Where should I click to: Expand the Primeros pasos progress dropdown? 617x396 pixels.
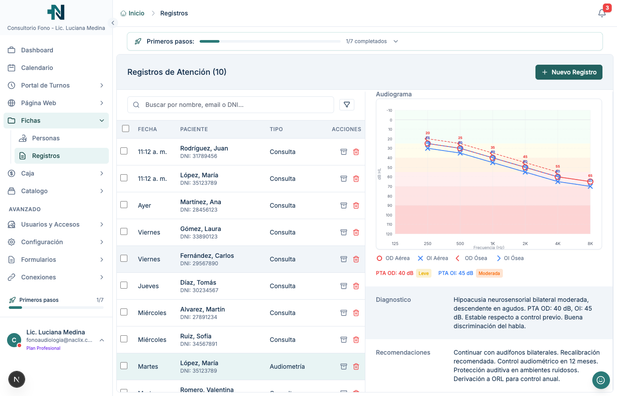coord(396,41)
